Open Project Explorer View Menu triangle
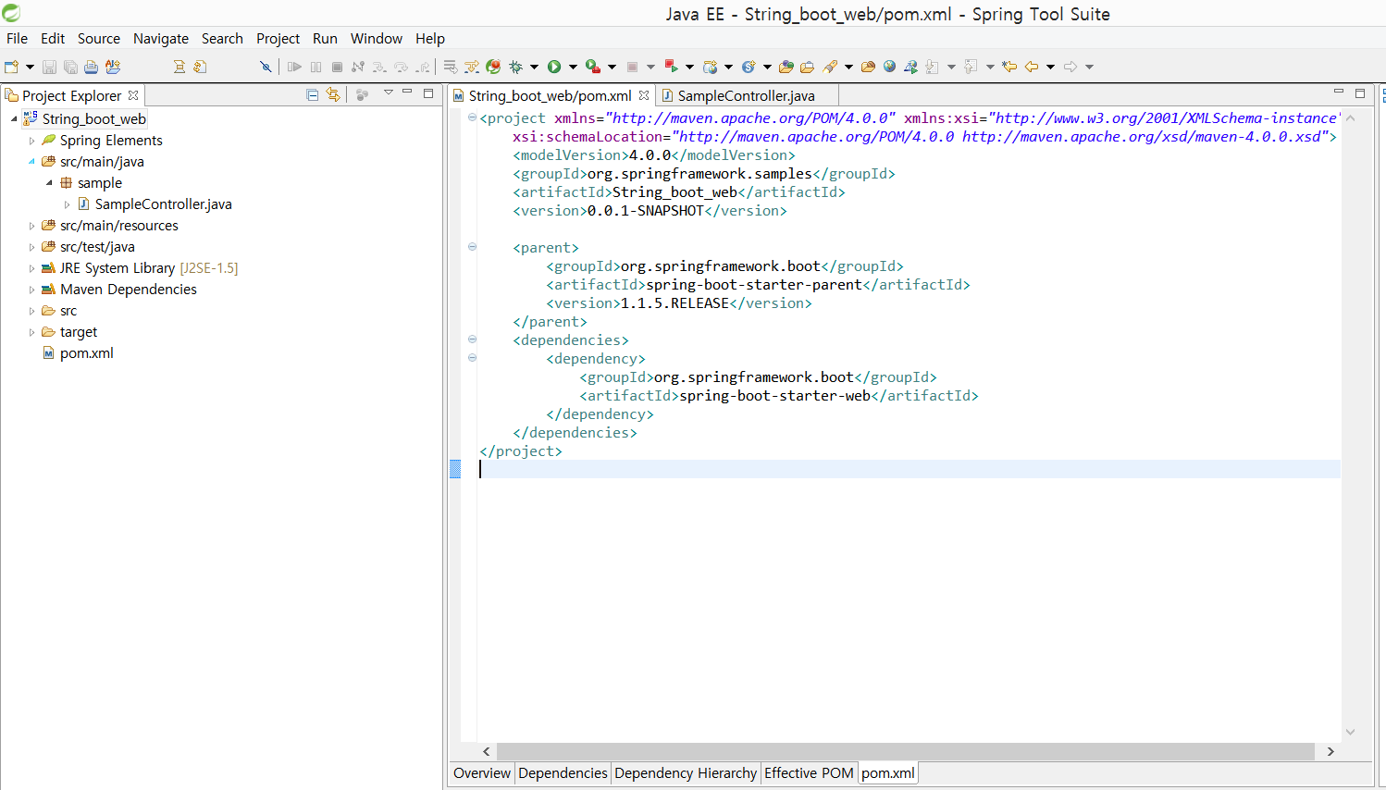Screen dimensions: 1386x790 [x=389, y=93]
